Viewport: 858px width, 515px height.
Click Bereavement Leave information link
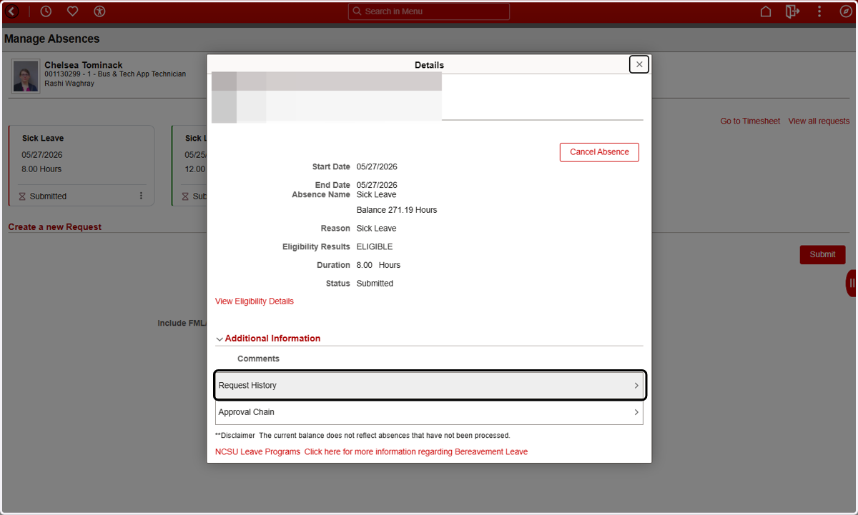tap(416, 452)
